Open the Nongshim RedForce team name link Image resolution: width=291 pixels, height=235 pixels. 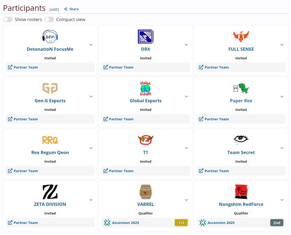pos(241,204)
